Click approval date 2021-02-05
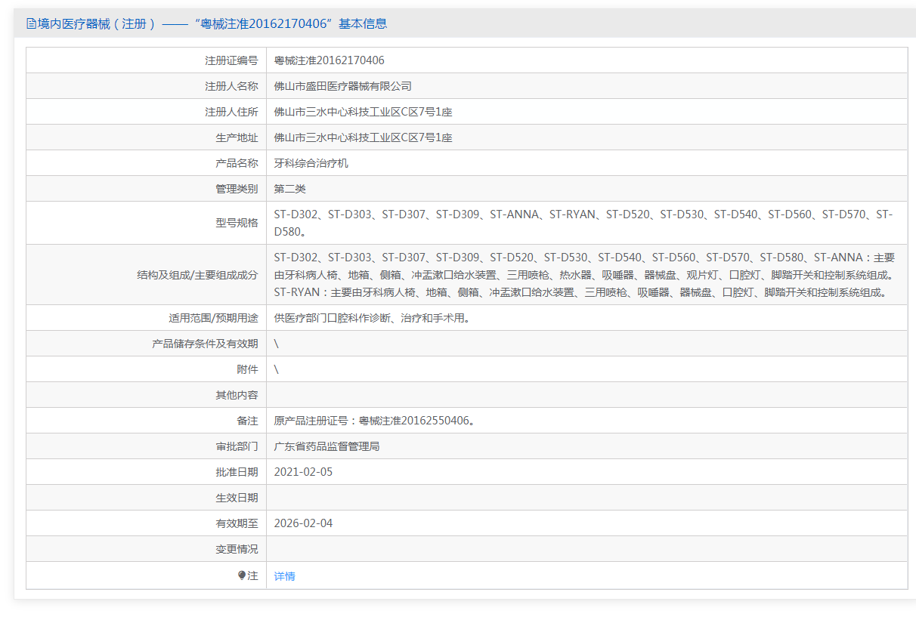The height and width of the screenshot is (617, 916). pyautogui.click(x=303, y=472)
